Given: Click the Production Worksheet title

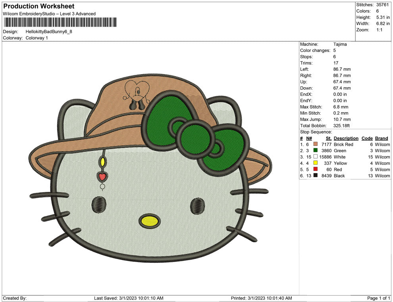Looking at the screenshot, I should click(x=39, y=6).
